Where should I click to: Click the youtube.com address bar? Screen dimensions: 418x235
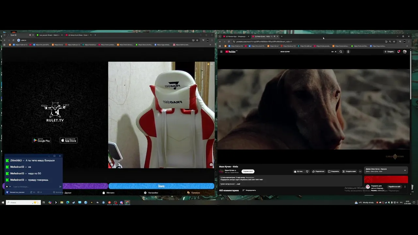coord(307,41)
